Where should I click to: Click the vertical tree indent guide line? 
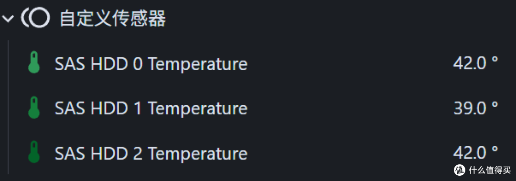8,107
